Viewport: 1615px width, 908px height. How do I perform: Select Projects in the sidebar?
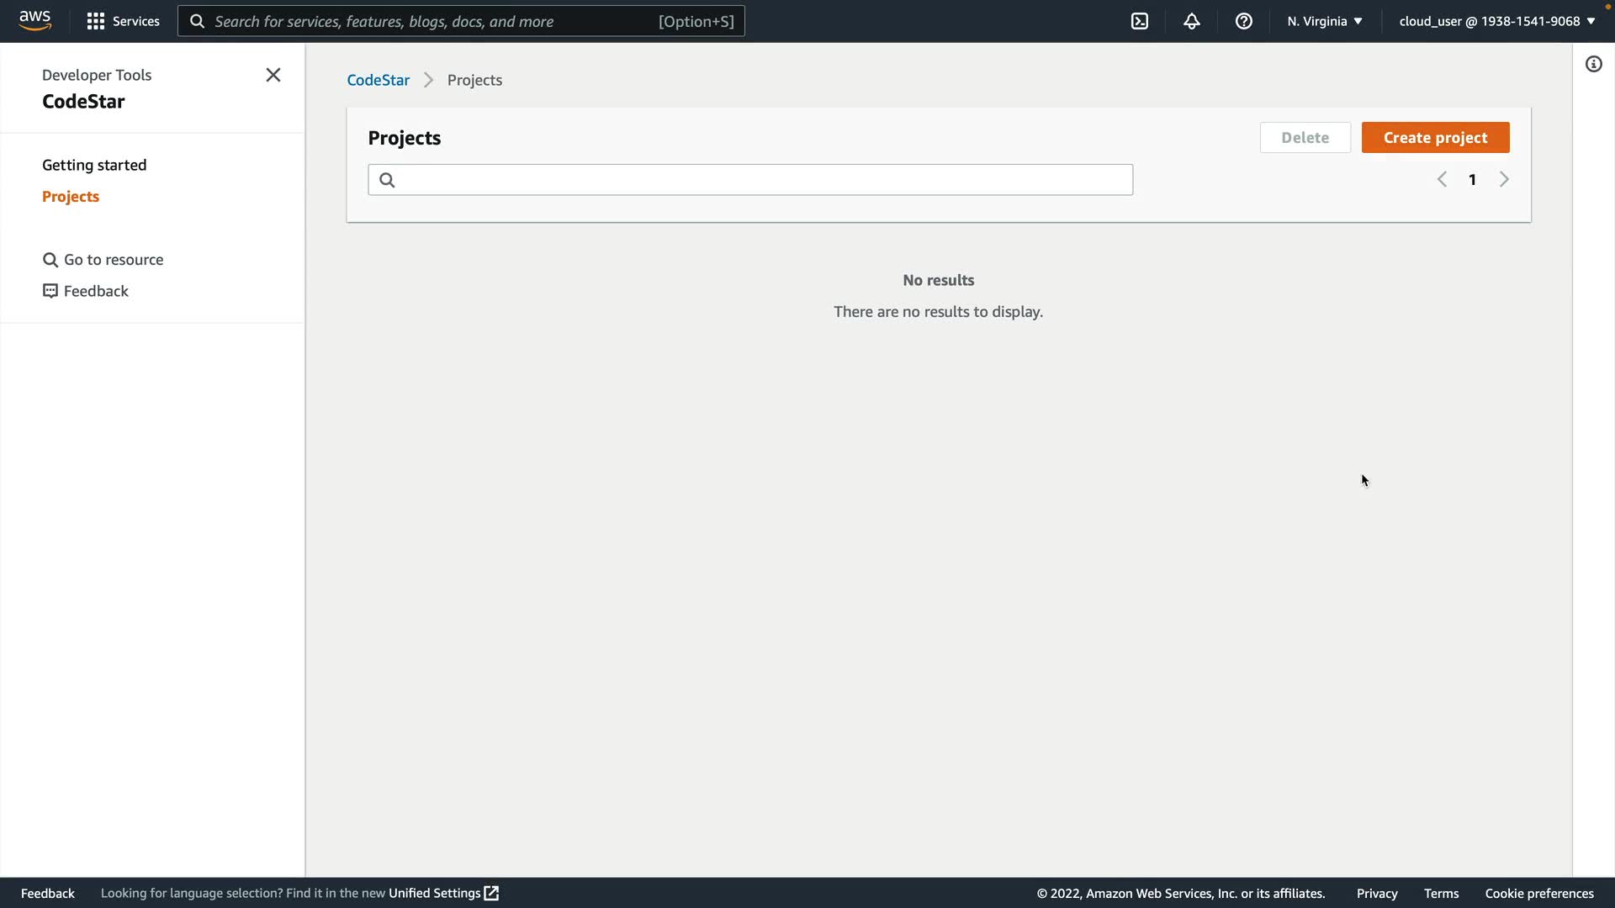[x=71, y=196]
